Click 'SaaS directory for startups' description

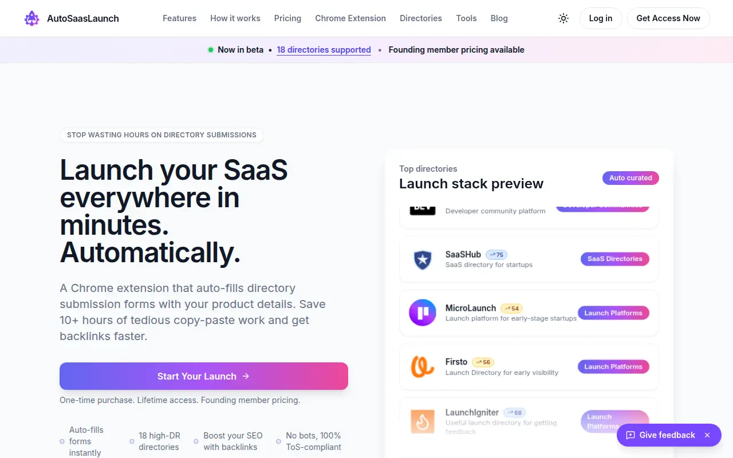click(489, 264)
